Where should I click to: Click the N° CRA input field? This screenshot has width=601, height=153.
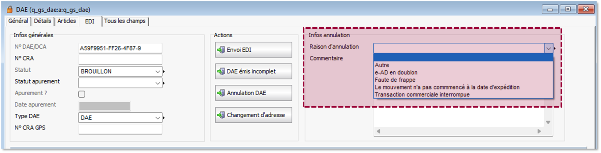coord(120,60)
